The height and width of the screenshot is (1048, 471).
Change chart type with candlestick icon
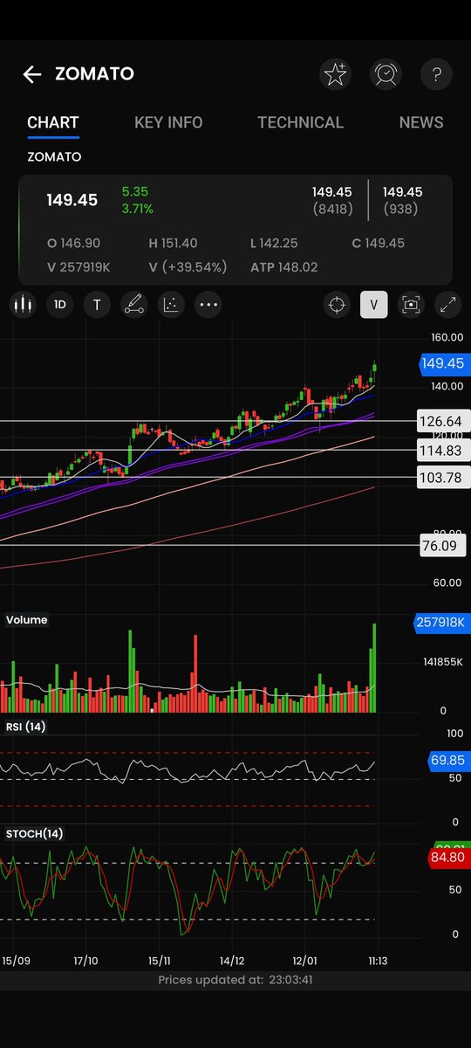coord(23,305)
